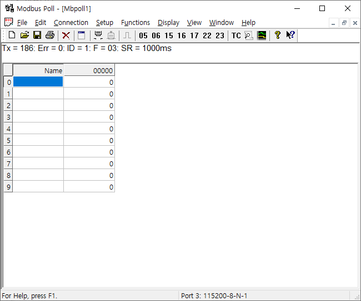The image size is (361, 301).
Task: Open function 23 read/write registers
Action: point(220,35)
